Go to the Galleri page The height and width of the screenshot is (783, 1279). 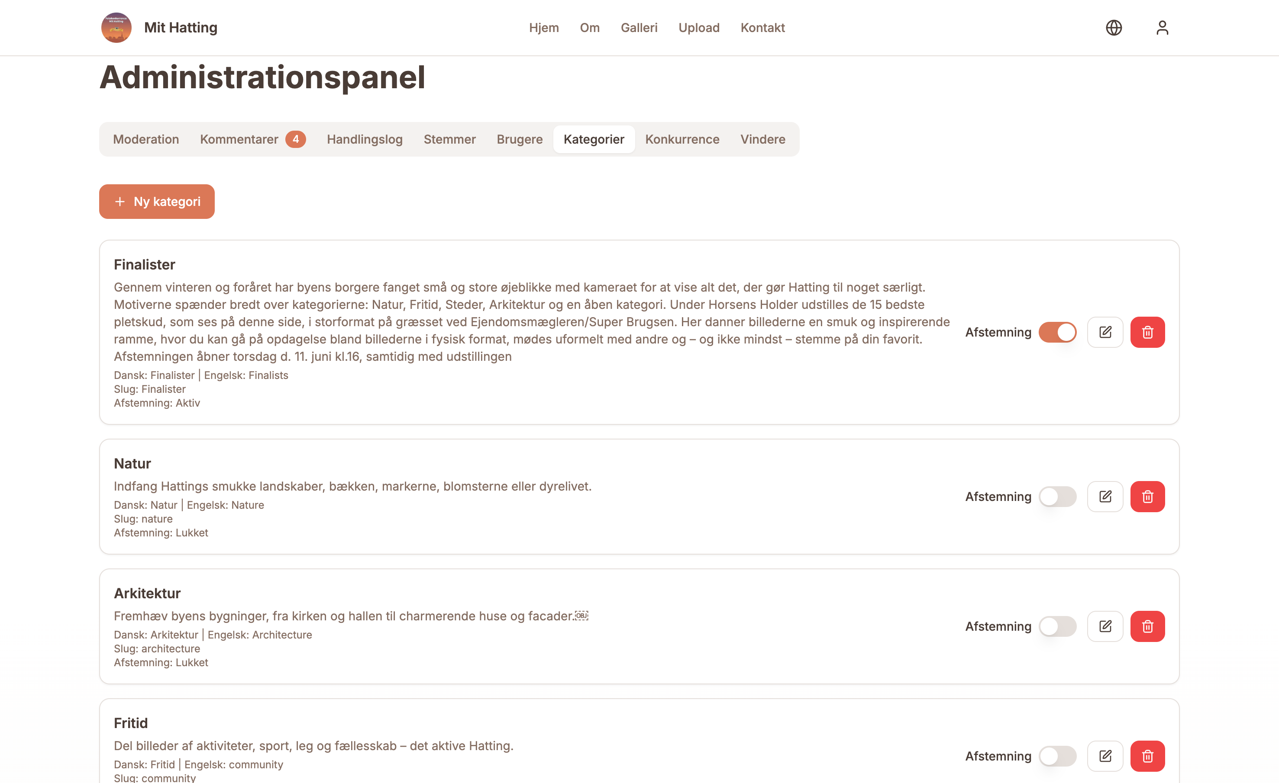(x=639, y=28)
